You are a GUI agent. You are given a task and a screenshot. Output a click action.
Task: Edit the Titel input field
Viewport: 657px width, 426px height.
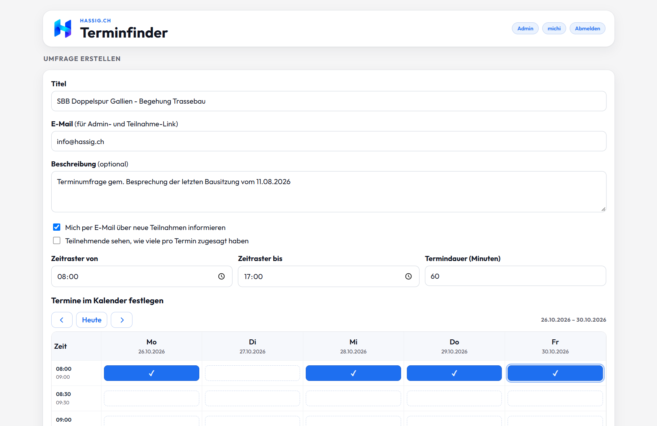[328, 101]
